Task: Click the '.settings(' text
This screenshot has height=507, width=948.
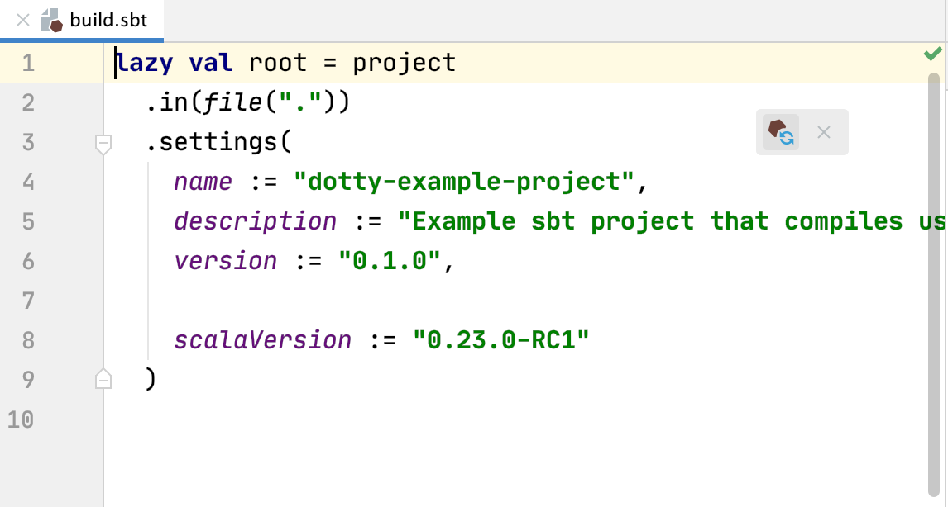Action: point(219,143)
